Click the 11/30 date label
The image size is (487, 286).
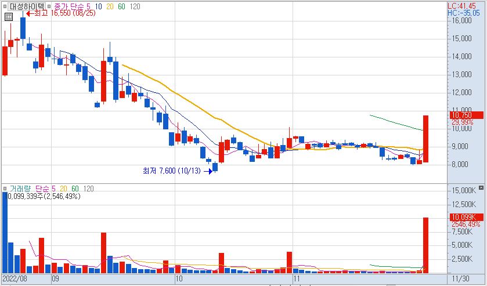point(461,278)
